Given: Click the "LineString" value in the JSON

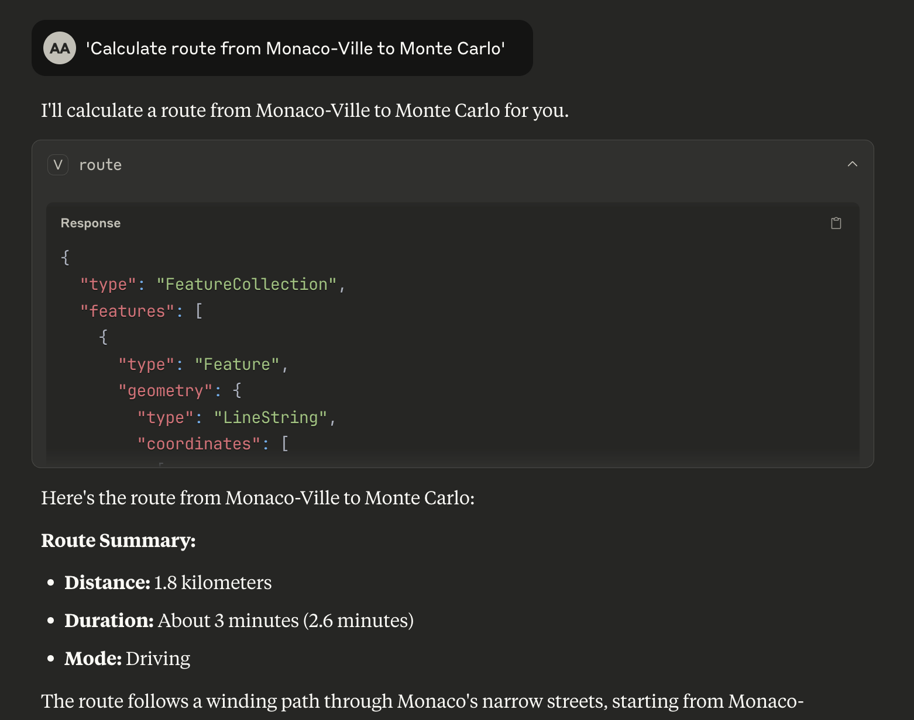Looking at the screenshot, I should pyautogui.click(x=270, y=418).
